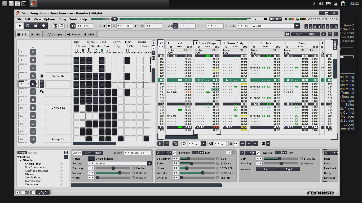Image resolution: width=362 pixels, height=203 pixels.
Task: Show automation view icon at bottom
Action: coord(43,192)
